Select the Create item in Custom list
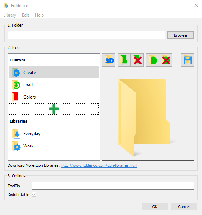Screen dimensions: 202x215 [x=54, y=72]
